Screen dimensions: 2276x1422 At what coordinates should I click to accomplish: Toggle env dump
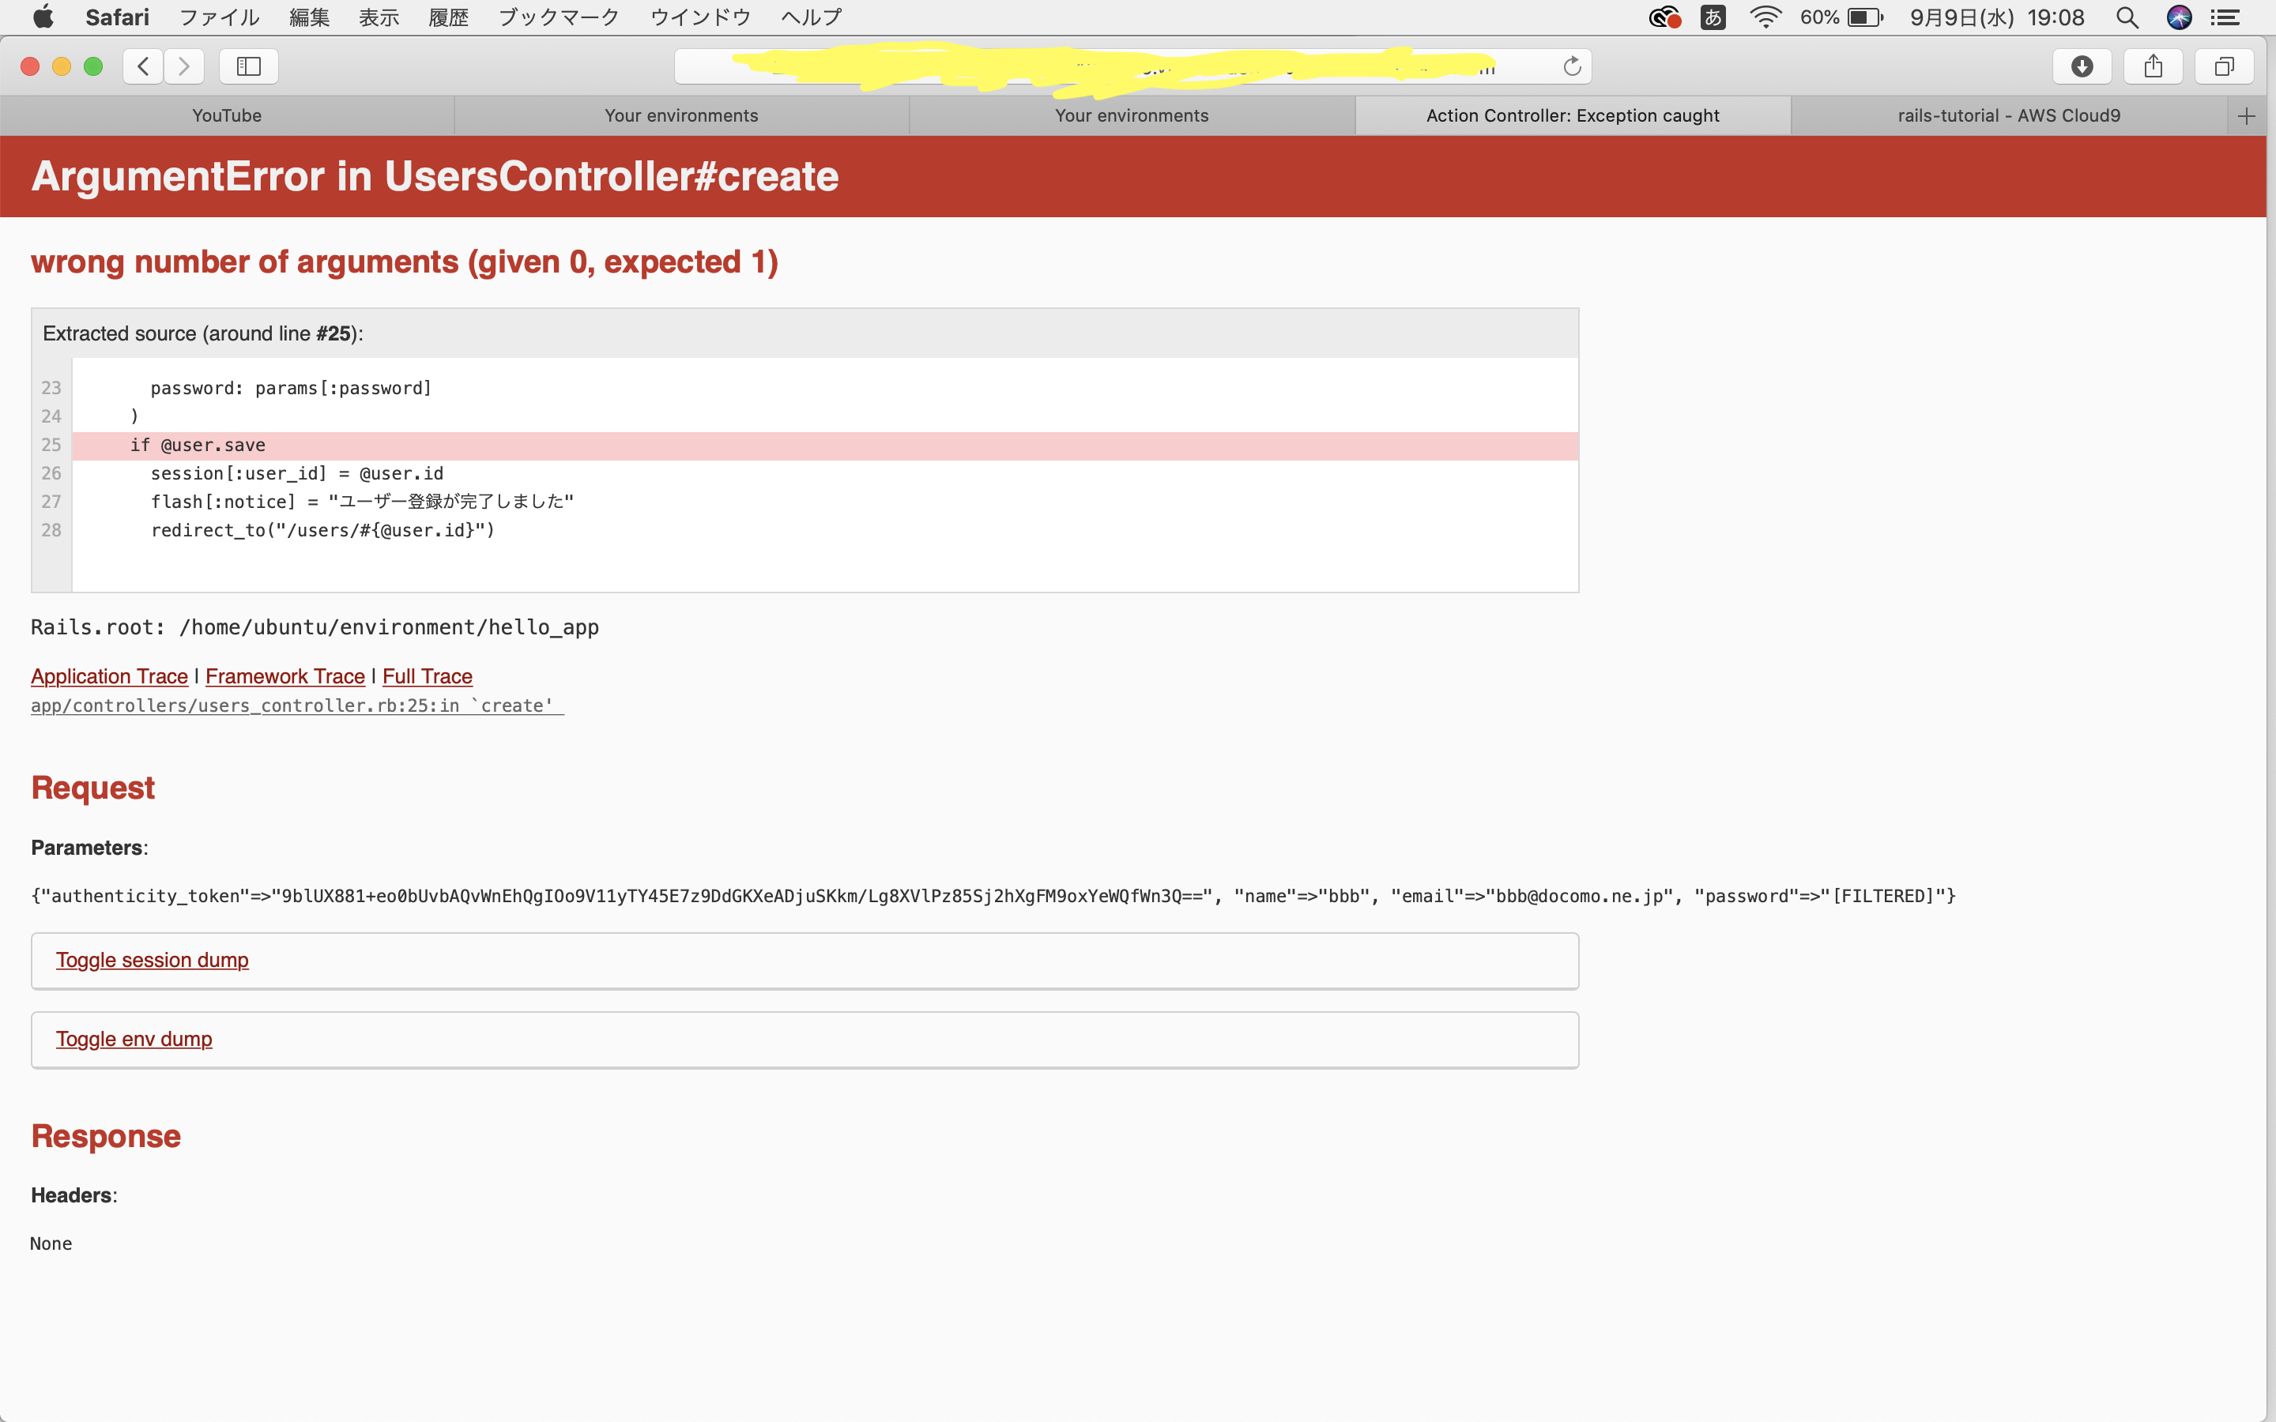click(134, 1038)
